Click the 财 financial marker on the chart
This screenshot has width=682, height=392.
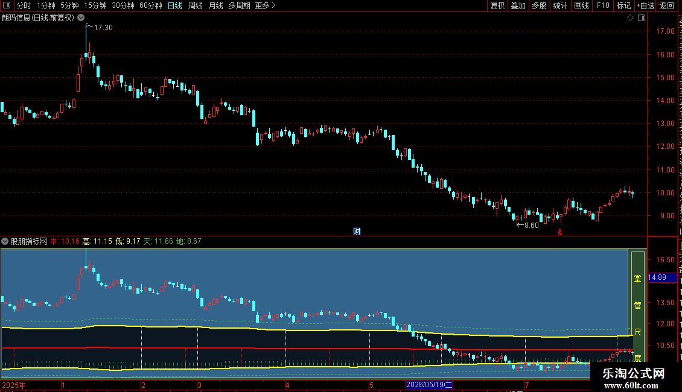point(357,231)
